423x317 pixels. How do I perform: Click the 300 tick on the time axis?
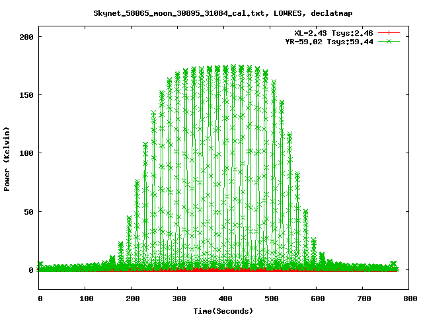click(x=179, y=299)
